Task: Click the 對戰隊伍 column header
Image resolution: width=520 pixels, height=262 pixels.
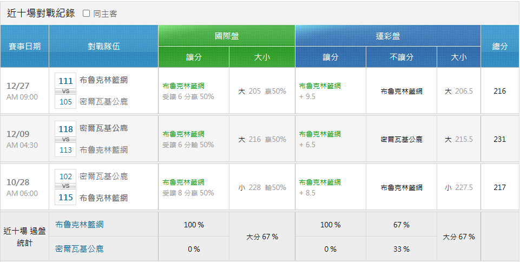Action: pyautogui.click(x=103, y=47)
